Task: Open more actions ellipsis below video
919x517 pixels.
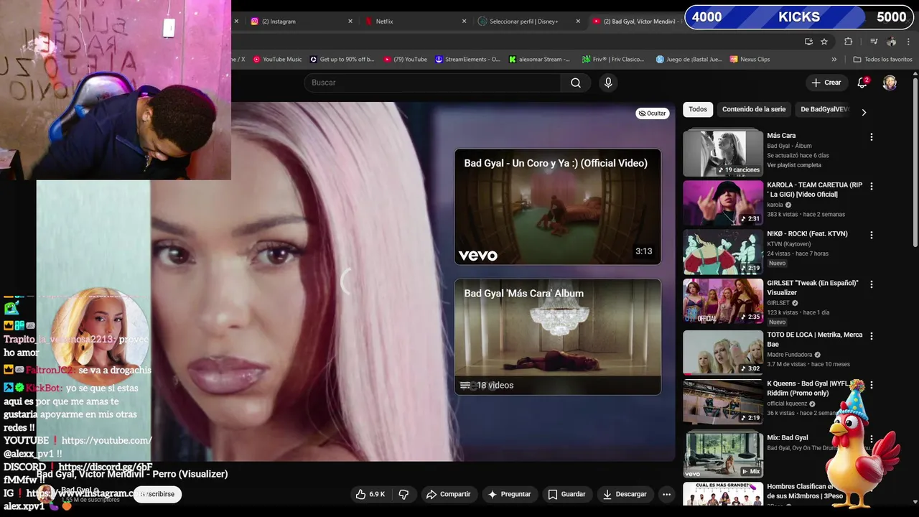Action: click(x=666, y=494)
